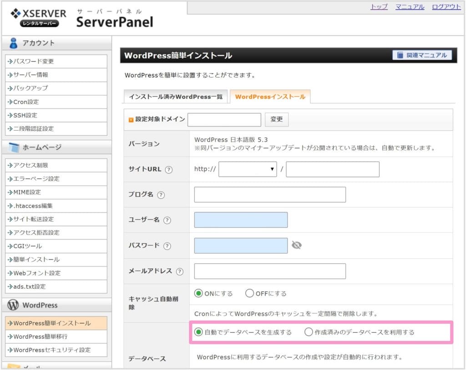Screen dimensions: 466x370
Task: Select the OFFにする cache radio button
Action: pyautogui.click(x=249, y=293)
